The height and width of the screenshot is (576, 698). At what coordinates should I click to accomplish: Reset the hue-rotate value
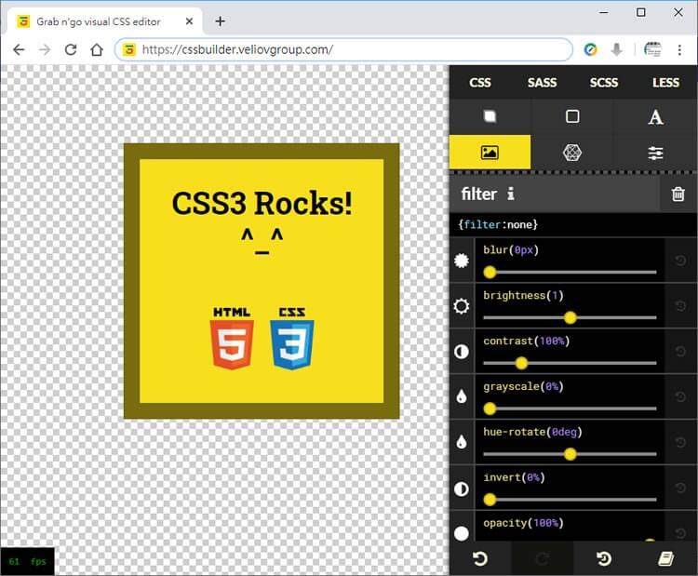680,442
